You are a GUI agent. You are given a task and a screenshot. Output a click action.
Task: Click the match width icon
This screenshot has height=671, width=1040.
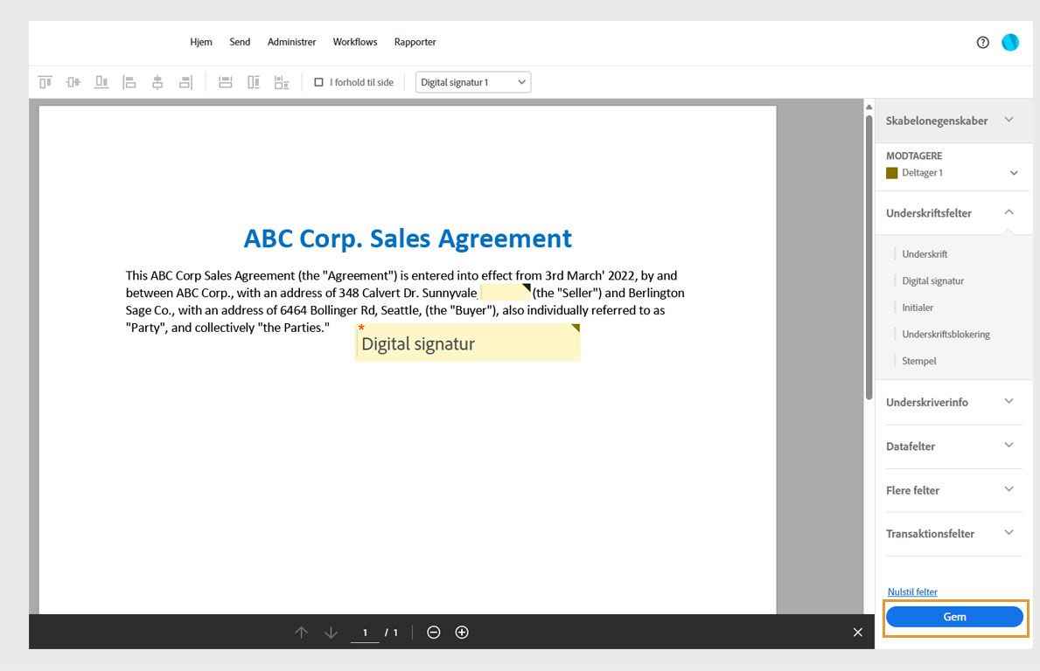pos(226,82)
